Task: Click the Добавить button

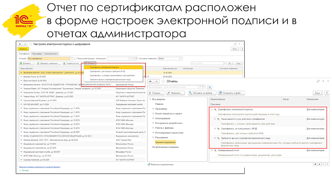Action: point(27,63)
